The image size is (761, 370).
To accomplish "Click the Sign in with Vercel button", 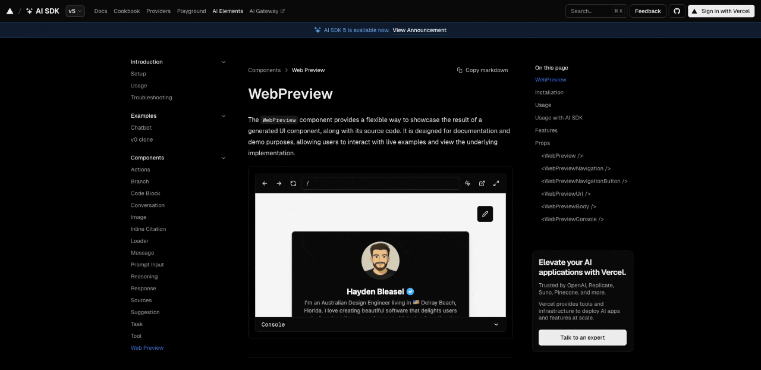I will [x=721, y=11].
